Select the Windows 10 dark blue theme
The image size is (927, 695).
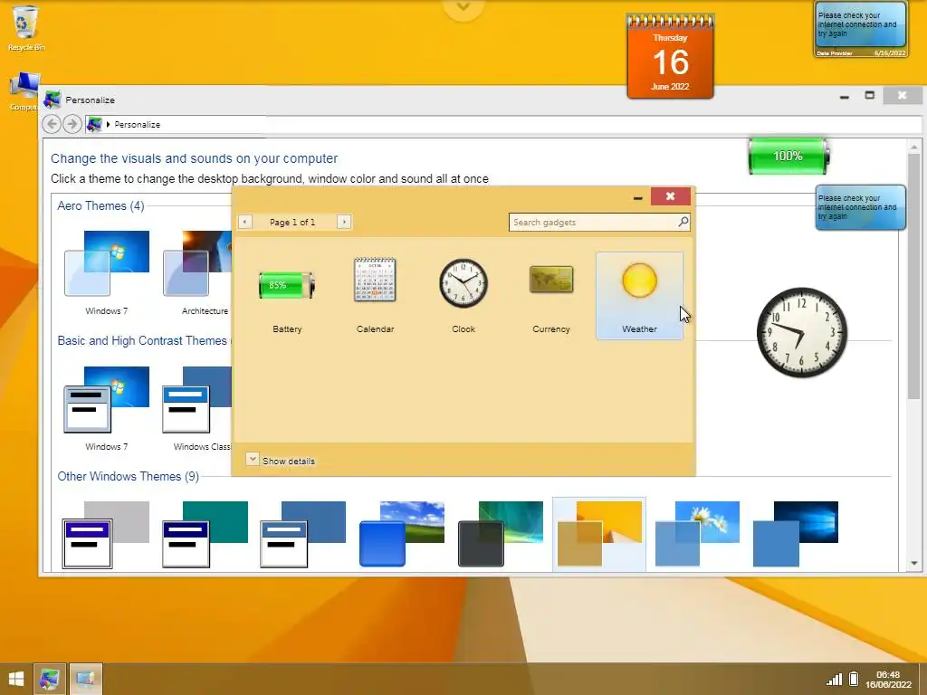click(795, 534)
